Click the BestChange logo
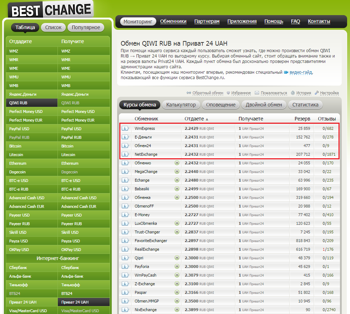The image size is (350, 314). [51, 10]
